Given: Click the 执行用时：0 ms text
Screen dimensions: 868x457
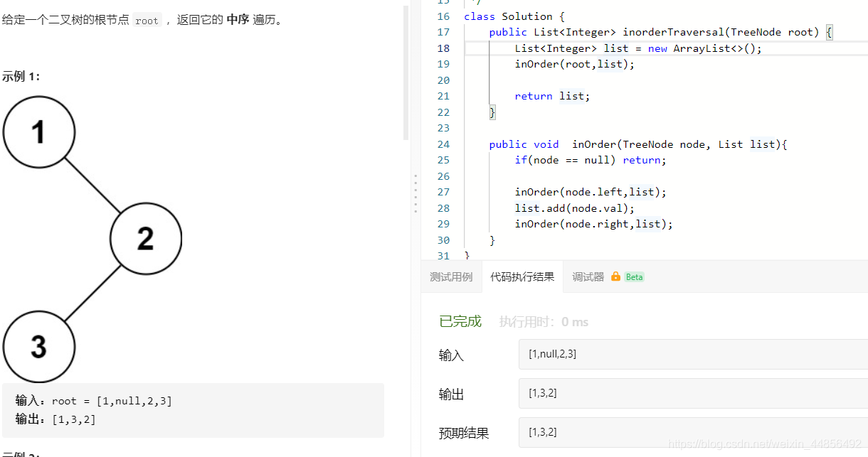Looking at the screenshot, I should [x=544, y=322].
